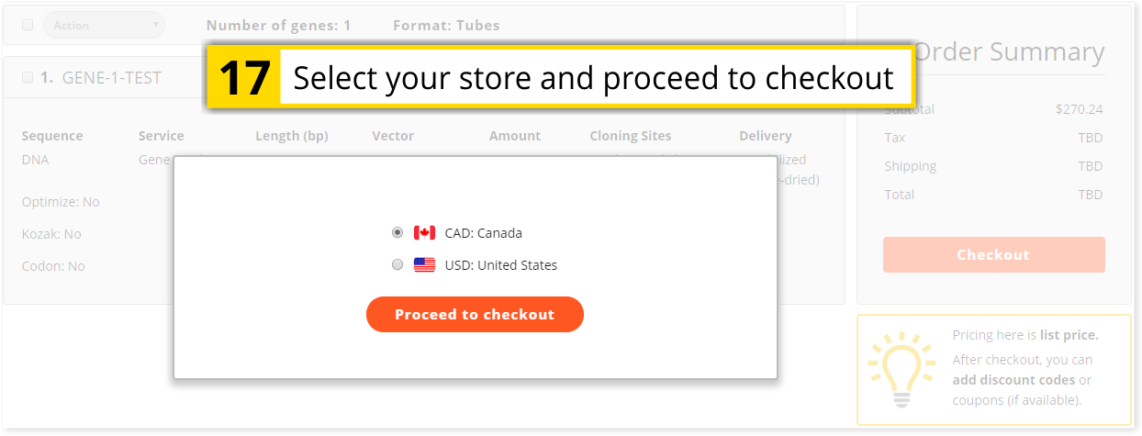Click the lightbulb tip icon
The height and width of the screenshot is (436, 1142).
click(900, 369)
